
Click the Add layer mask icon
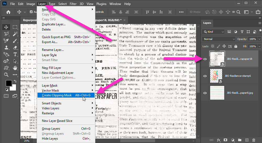(225, 140)
